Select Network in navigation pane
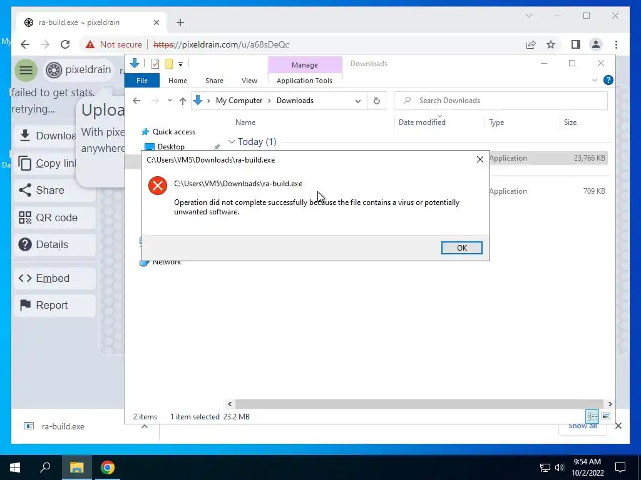This screenshot has height=480, width=641. [167, 262]
